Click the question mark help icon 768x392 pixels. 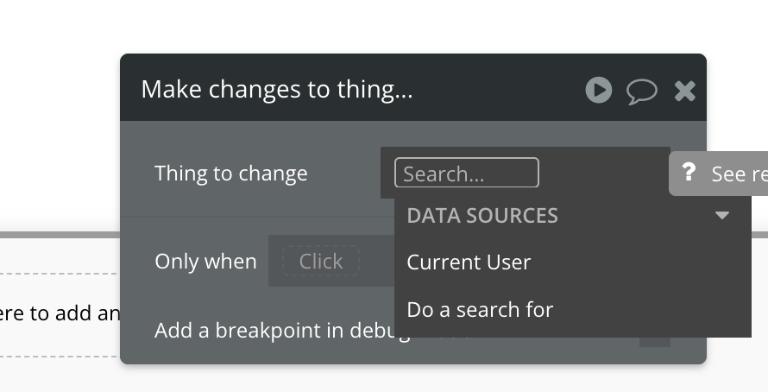click(689, 173)
